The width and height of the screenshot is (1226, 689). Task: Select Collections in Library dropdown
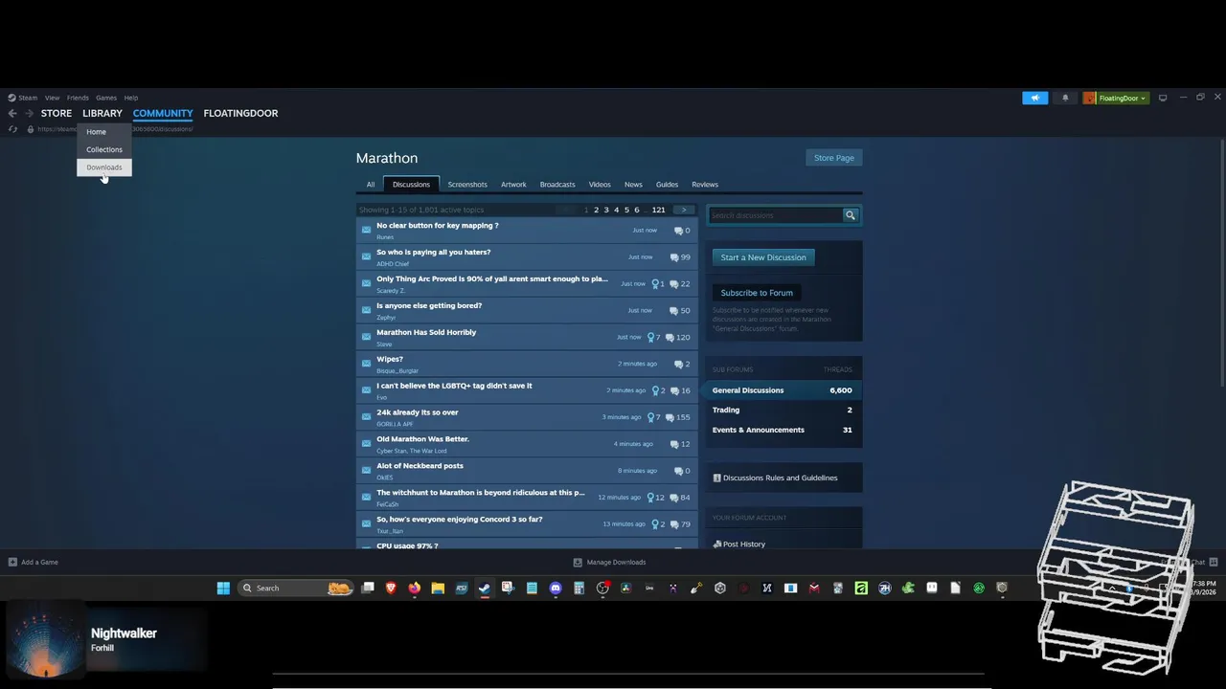pos(104,149)
